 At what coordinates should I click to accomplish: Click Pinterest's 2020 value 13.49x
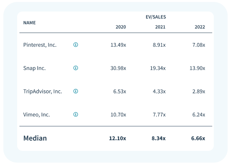tap(118, 45)
